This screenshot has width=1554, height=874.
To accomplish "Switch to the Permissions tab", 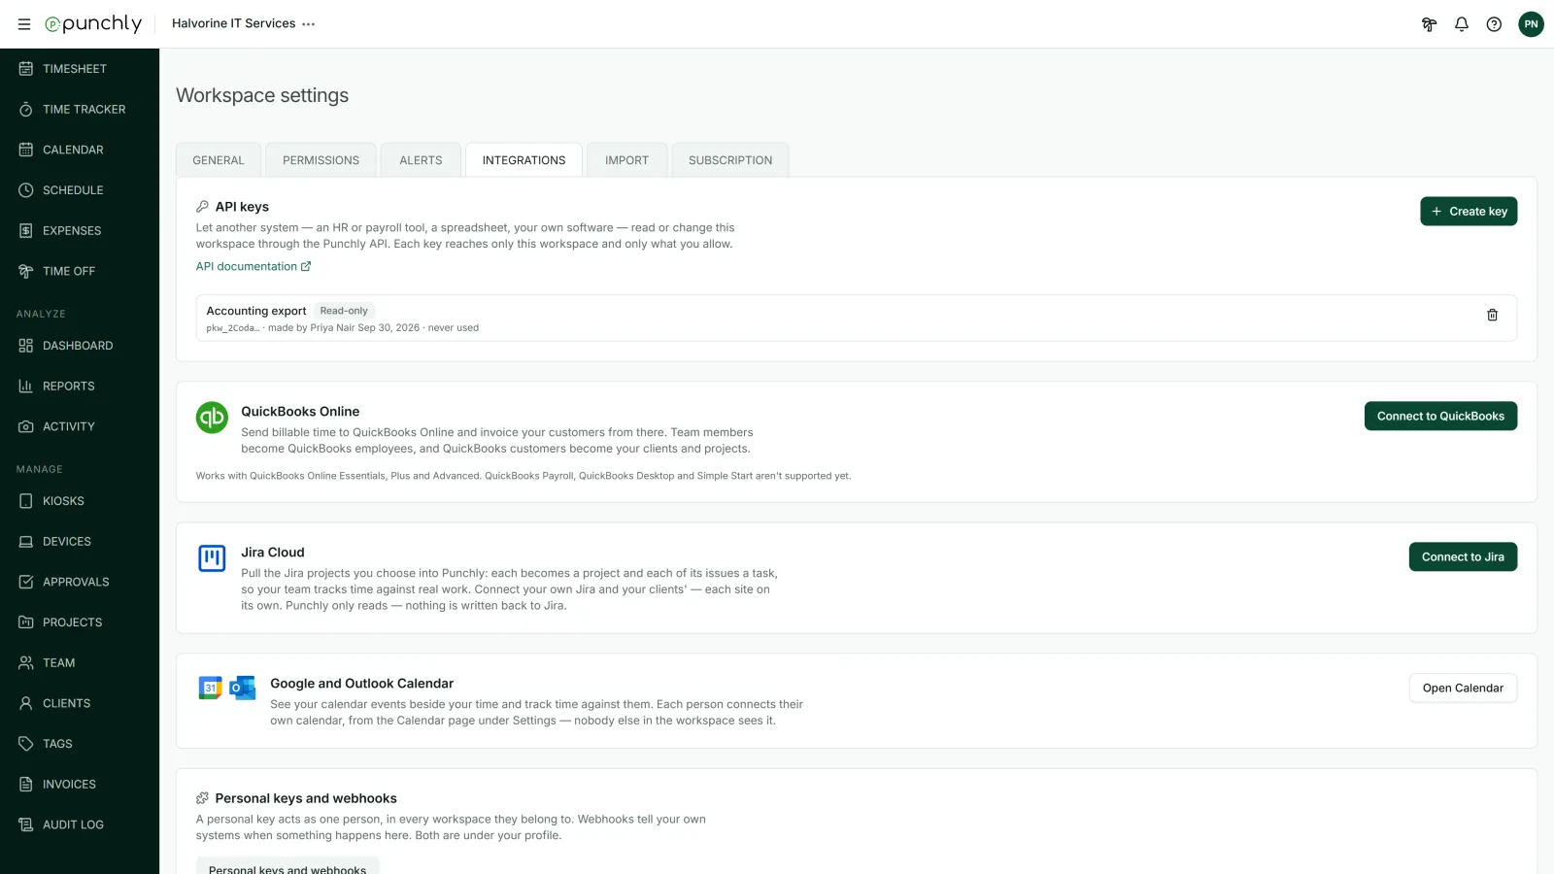I will click(321, 160).
